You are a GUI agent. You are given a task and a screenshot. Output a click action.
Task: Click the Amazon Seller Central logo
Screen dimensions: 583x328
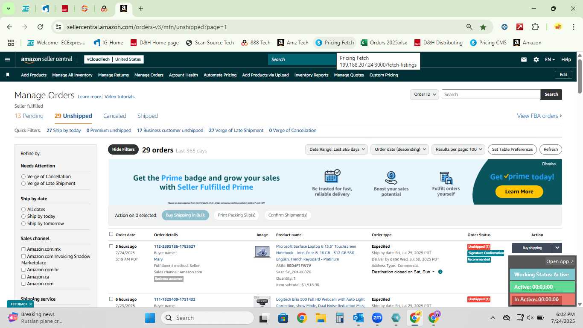[x=47, y=59]
